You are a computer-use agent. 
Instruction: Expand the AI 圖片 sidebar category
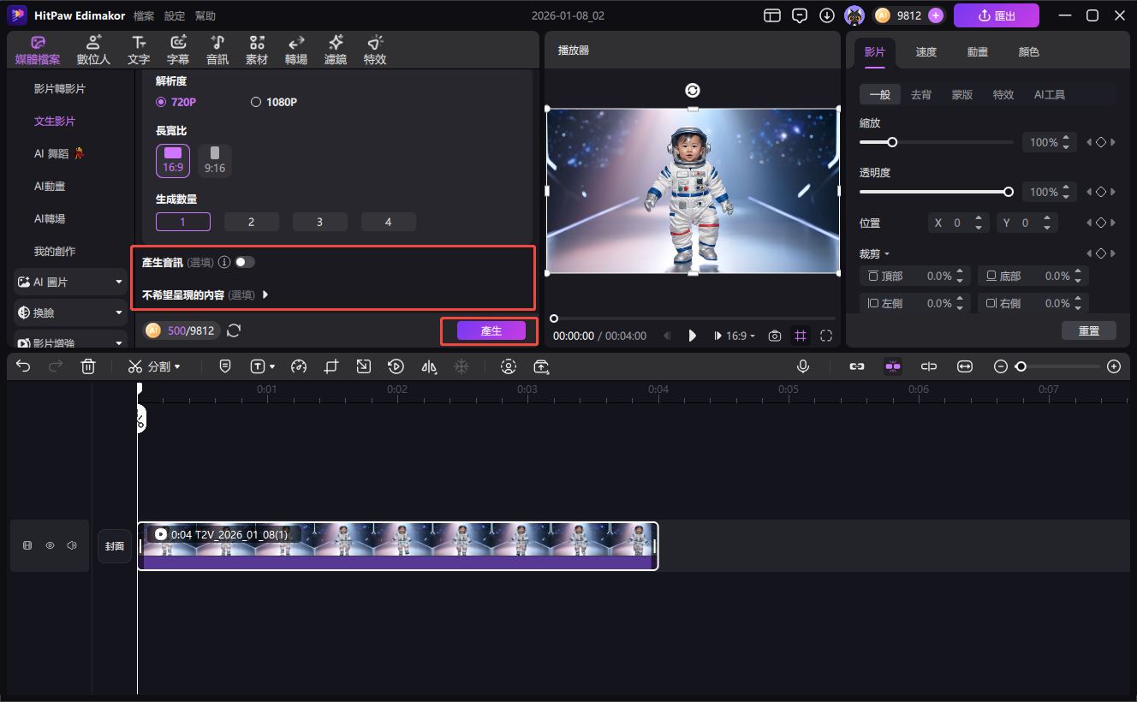coord(119,282)
